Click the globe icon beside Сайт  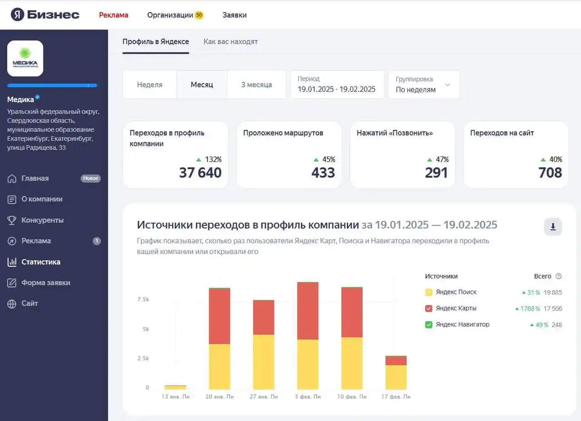click(x=12, y=304)
